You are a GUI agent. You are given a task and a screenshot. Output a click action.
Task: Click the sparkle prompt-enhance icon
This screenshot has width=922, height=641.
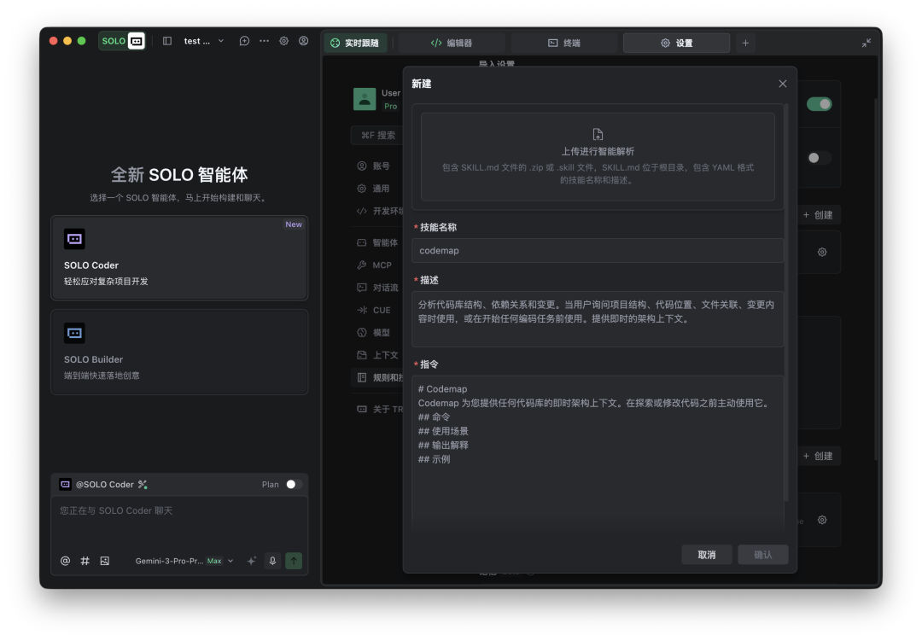click(252, 561)
